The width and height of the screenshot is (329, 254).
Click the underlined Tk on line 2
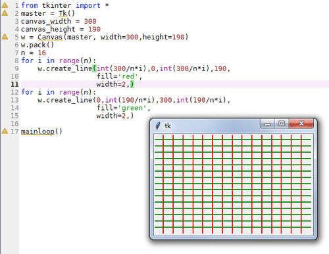(63, 13)
